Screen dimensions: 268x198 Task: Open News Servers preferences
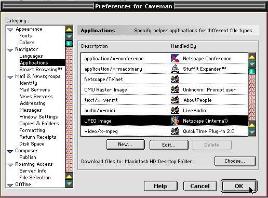[x=36, y=97]
